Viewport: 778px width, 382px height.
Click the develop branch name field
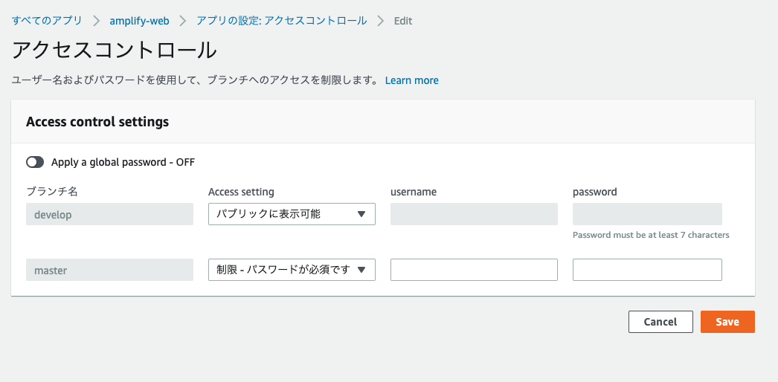click(109, 214)
